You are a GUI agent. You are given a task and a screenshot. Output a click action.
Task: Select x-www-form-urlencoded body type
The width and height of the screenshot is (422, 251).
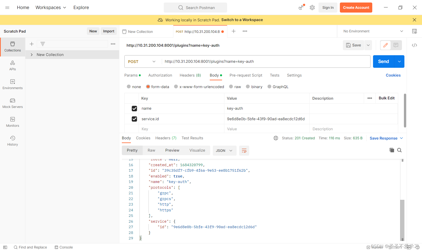pos(176,87)
